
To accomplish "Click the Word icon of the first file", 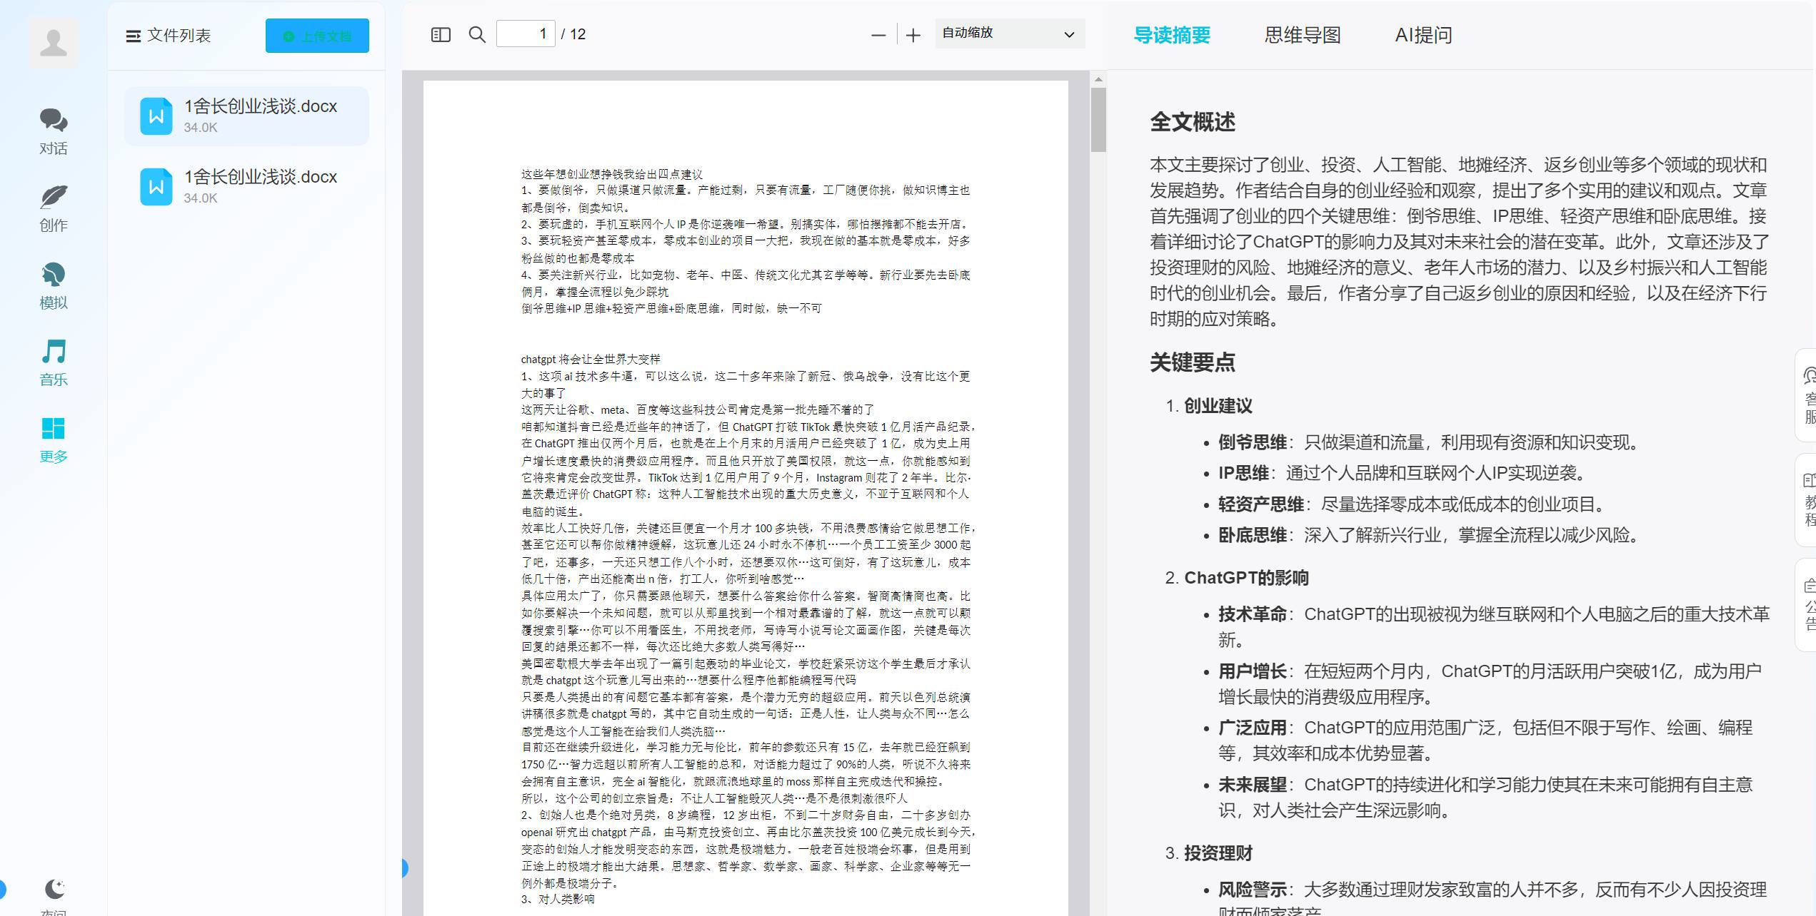I will click(156, 116).
